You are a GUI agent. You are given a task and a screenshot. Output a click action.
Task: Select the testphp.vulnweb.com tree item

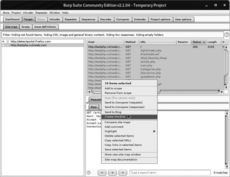29,45
